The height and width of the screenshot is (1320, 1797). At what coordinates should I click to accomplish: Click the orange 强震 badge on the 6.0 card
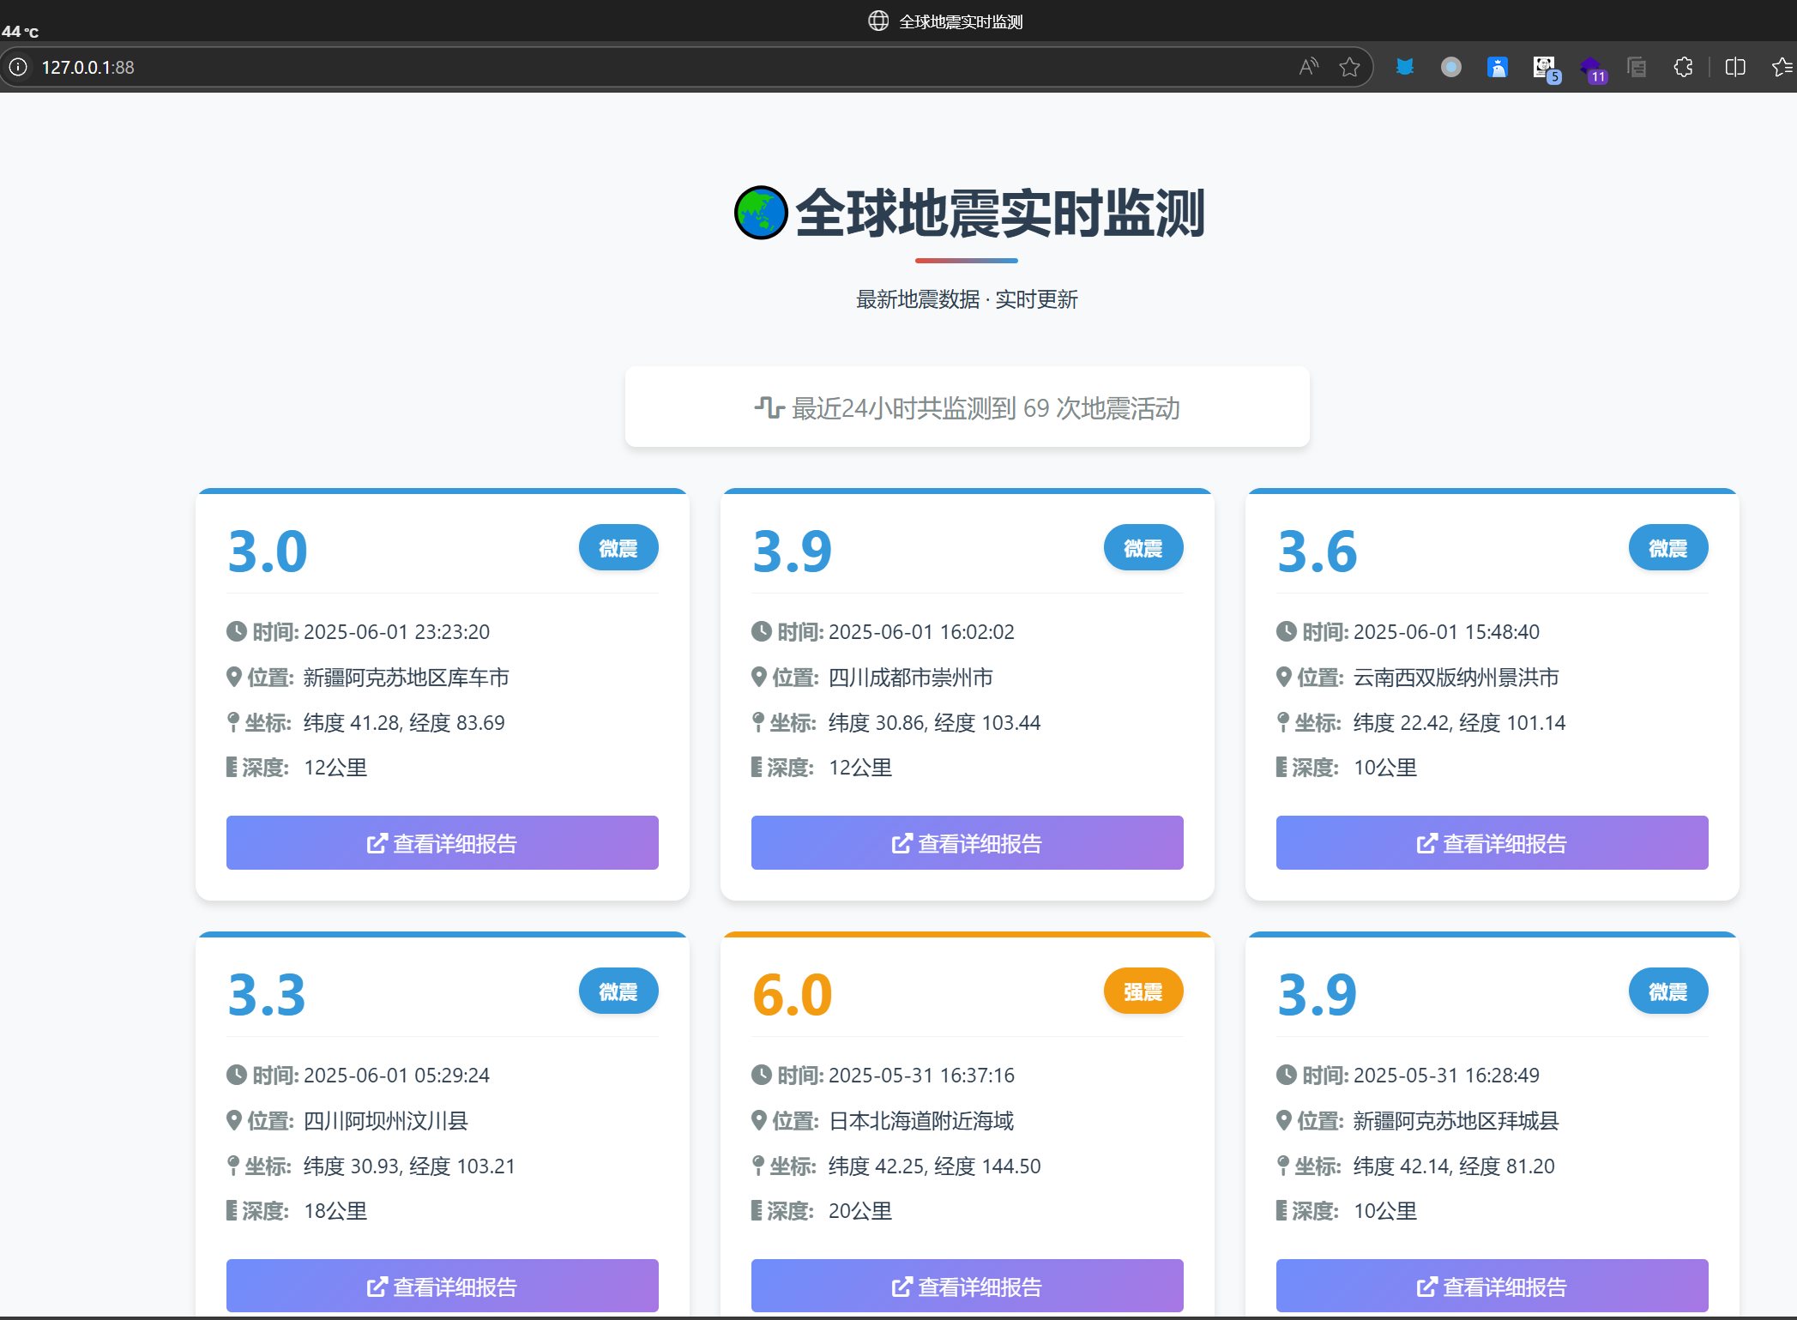[1143, 991]
